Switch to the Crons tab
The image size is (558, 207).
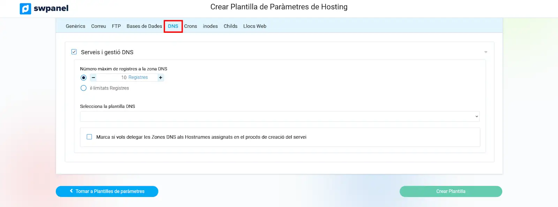point(190,26)
